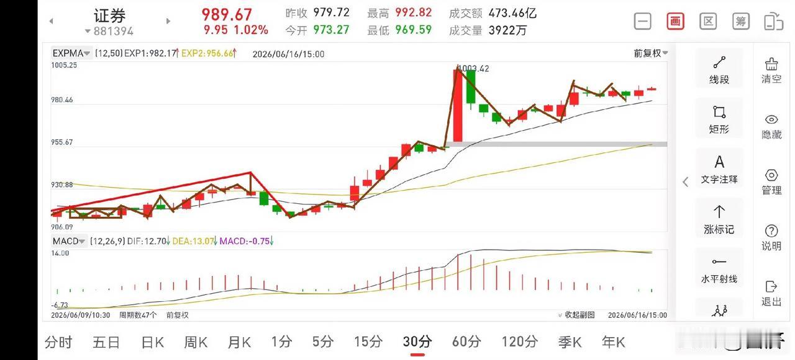This screenshot has width=795, height=360.
Task: Click the tall red candle below 1003.42
Action: click(458, 105)
